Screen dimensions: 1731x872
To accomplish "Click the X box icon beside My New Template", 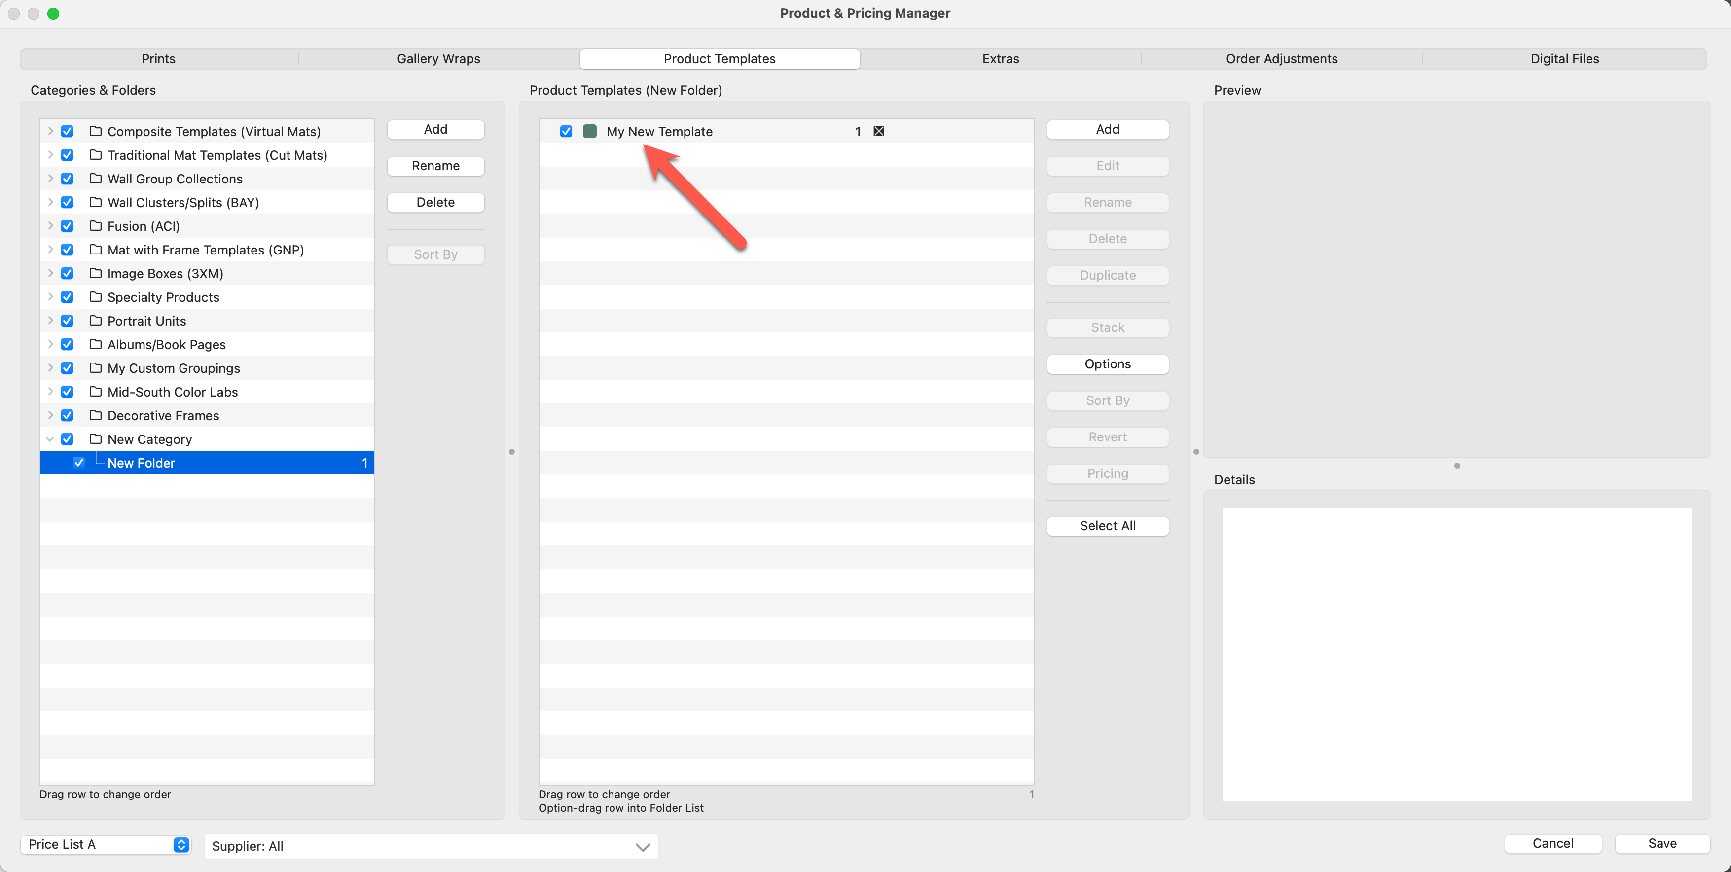I will (x=878, y=131).
